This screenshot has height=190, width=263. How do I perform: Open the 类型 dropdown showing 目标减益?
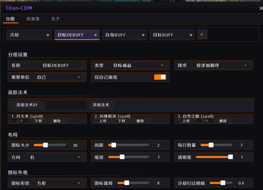[x=138, y=65]
